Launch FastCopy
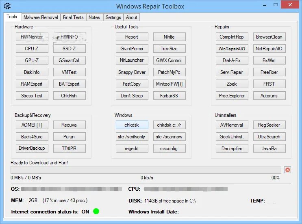Image resolution: width=302 pixels, height=224 pixels. [x=132, y=84]
